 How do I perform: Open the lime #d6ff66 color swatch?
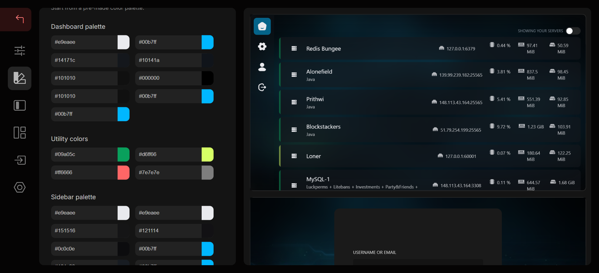pyautogui.click(x=208, y=154)
